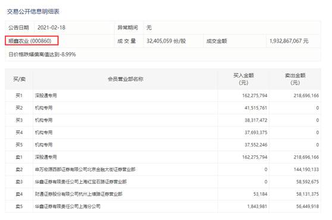Click 218,696,166 in the 买1 row
The width and height of the screenshot is (332, 220).
click(x=306, y=95)
